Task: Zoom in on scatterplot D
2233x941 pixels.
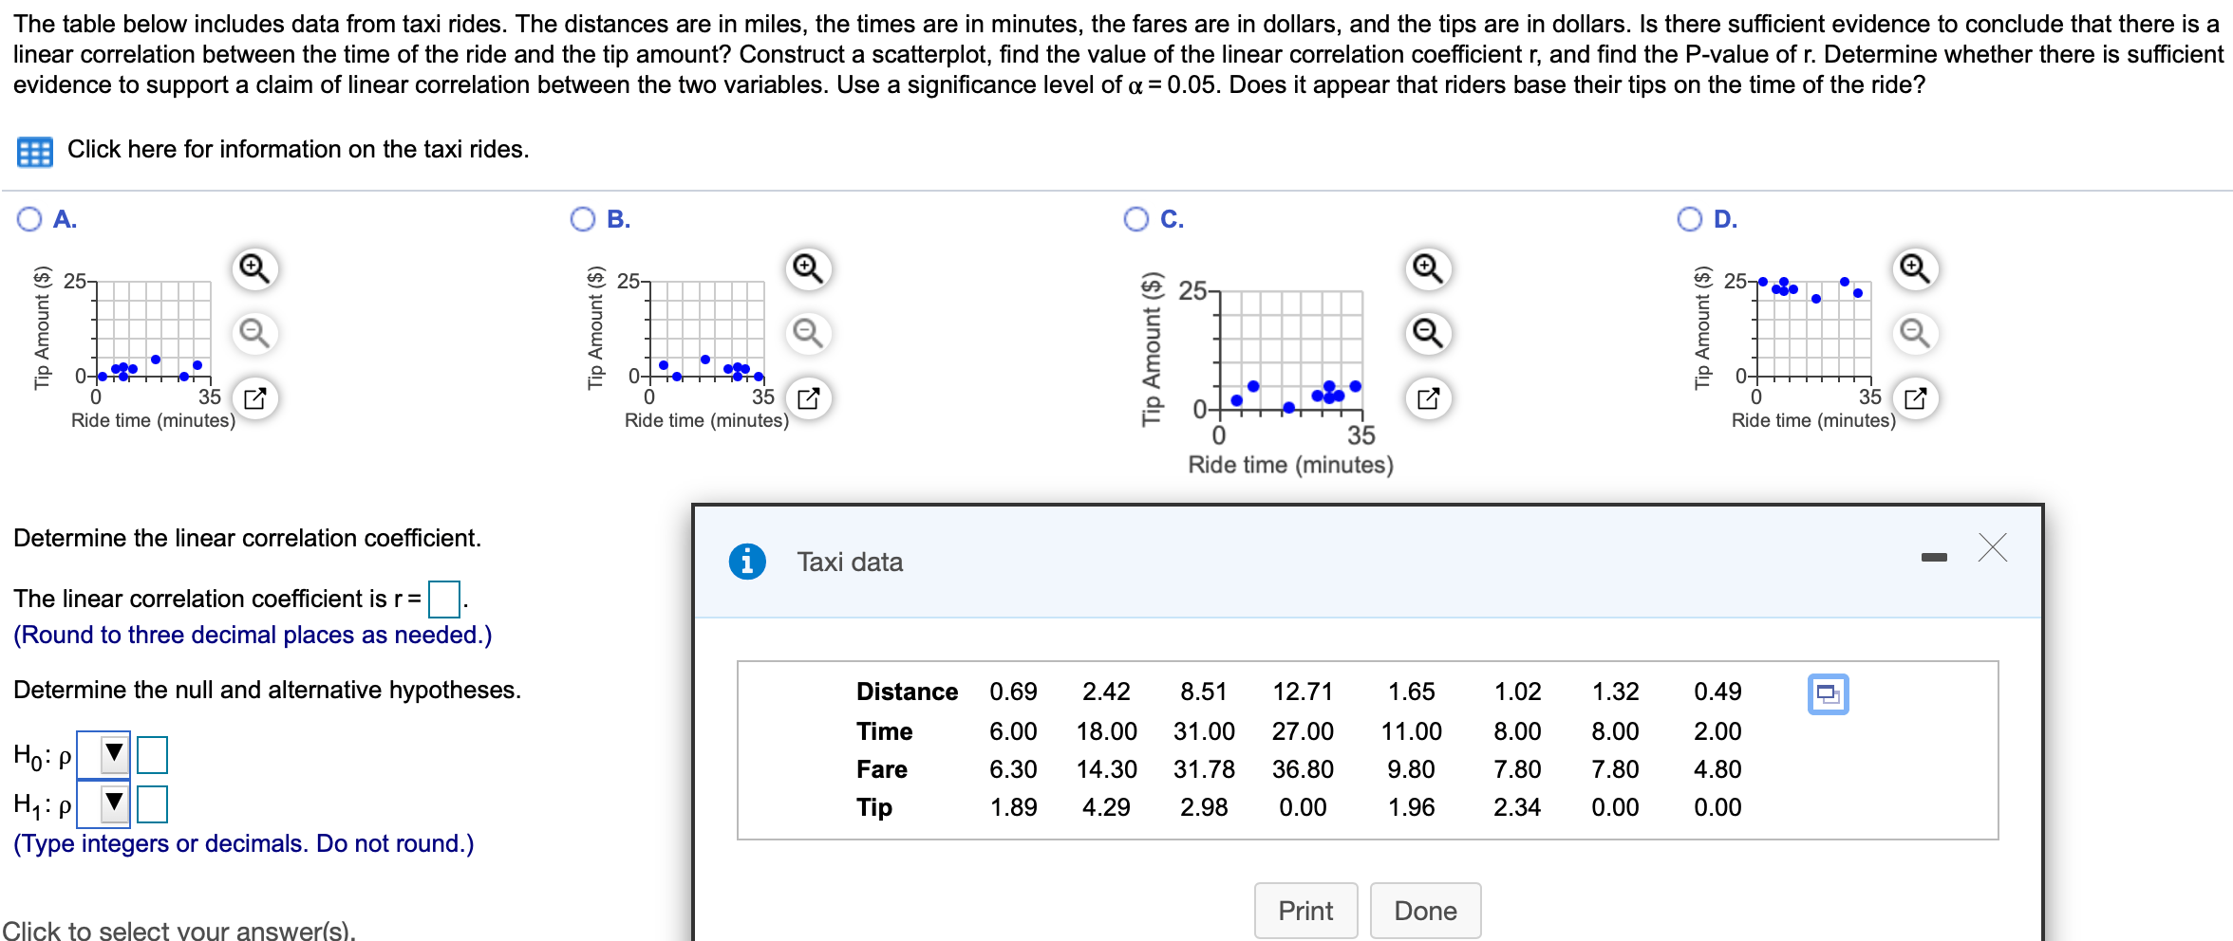Action: pyautogui.click(x=1915, y=268)
